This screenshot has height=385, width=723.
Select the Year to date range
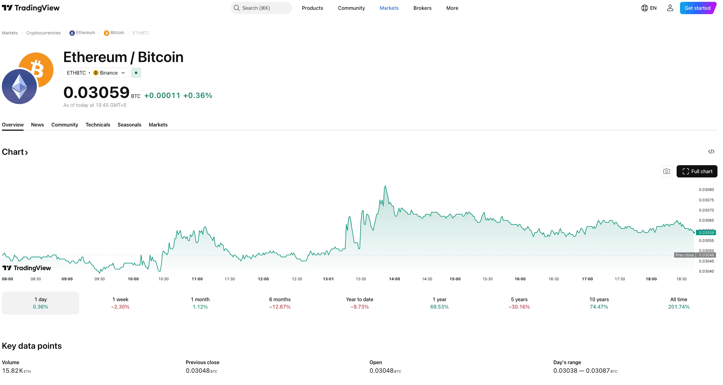[360, 303]
